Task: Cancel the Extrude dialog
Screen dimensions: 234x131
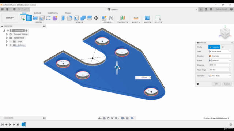Action: (x=227, y=84)
